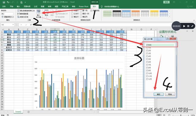Open the filter dropdown on the 2月 header
Image resolution: width=196 pixels, height=116 pixels.
(31, 32)
